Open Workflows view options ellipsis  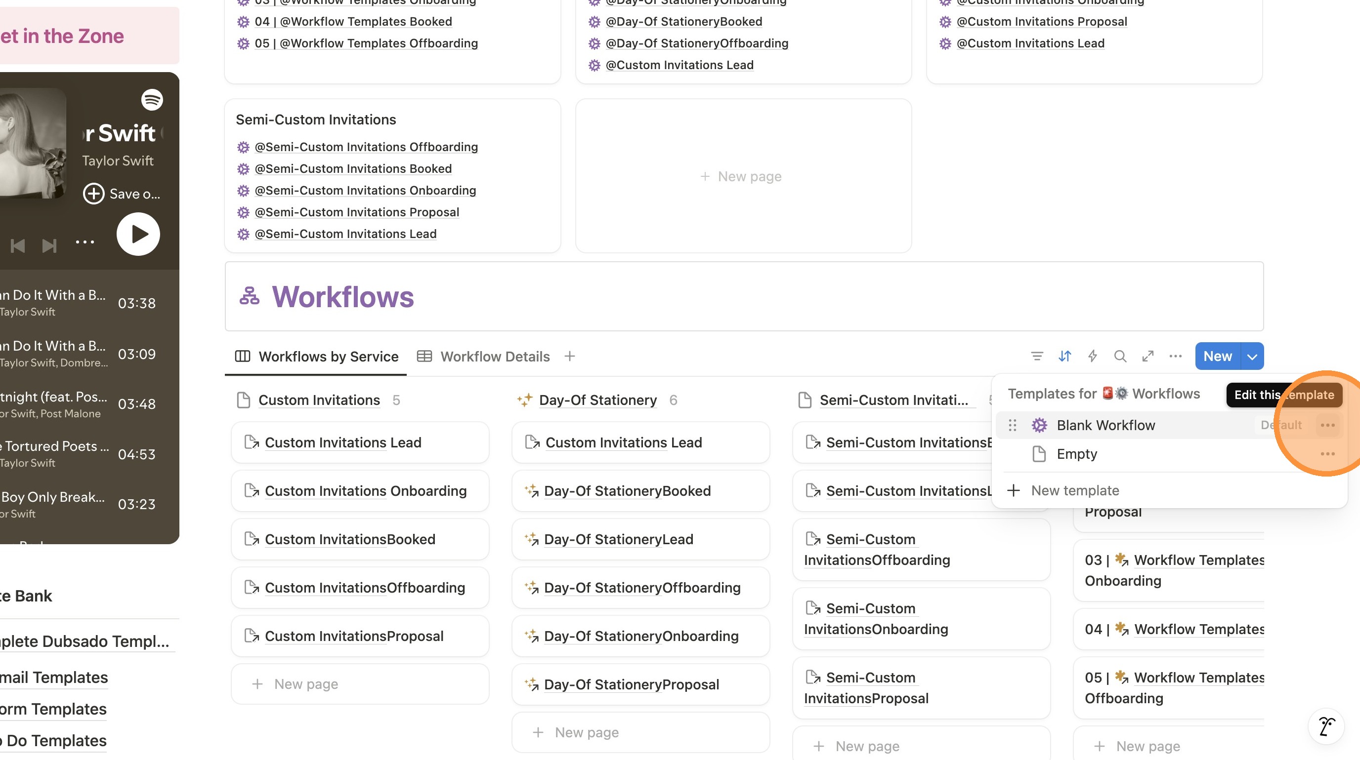[1175, 356]
